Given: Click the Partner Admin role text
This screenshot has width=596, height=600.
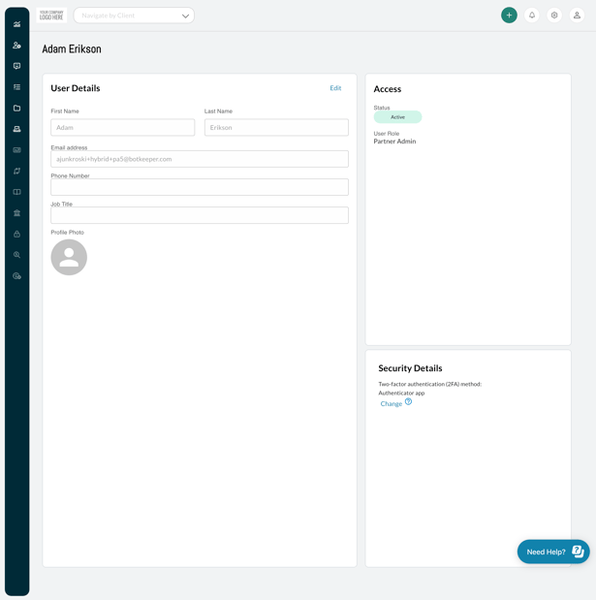Looking at the screenshot, I should (x=394, y=142).
